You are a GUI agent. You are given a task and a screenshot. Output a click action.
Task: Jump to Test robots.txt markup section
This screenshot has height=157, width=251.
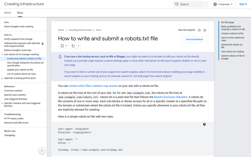pos(233,52)
